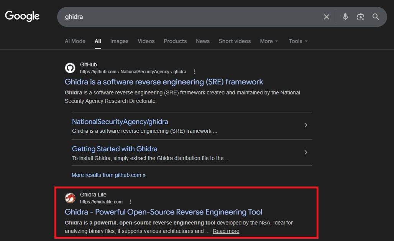Open the Getting Started with Ghidra chevron
The width and height of the screenshot is (394, 241).
(306, 152)
